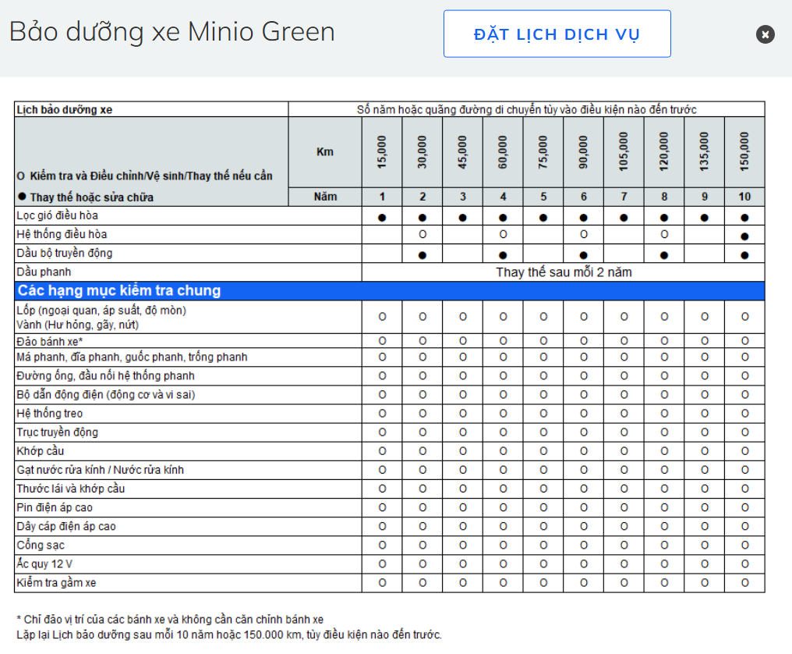The width and height of the screenshot is (792, 654).
Task: Click the circle for Pin điện áp cao, year 1
Action: 382,507
